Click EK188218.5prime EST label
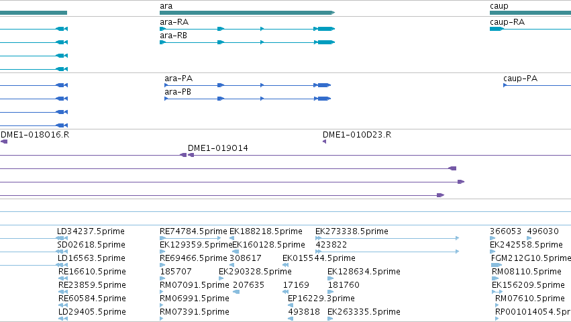 266,231
